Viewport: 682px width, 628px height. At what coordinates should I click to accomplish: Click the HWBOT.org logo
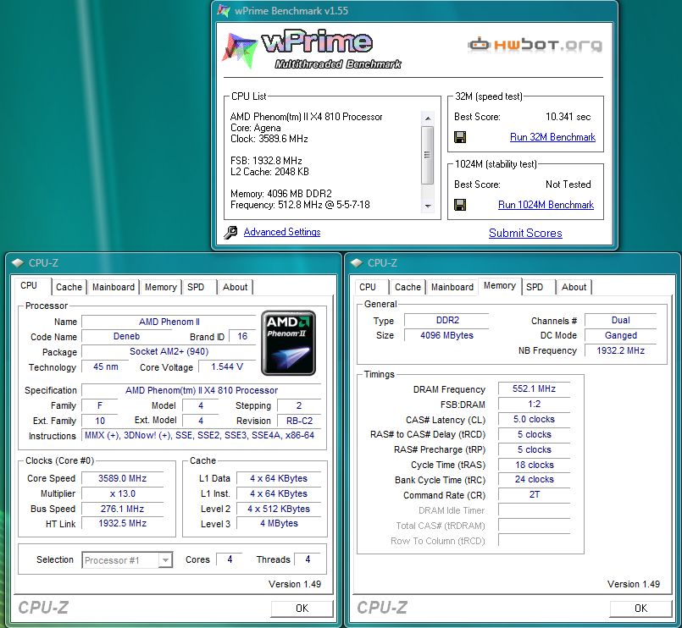pos(535,44)
